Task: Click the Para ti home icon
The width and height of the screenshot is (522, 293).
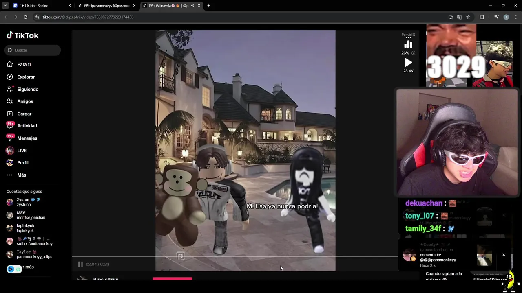Action: 10,64
